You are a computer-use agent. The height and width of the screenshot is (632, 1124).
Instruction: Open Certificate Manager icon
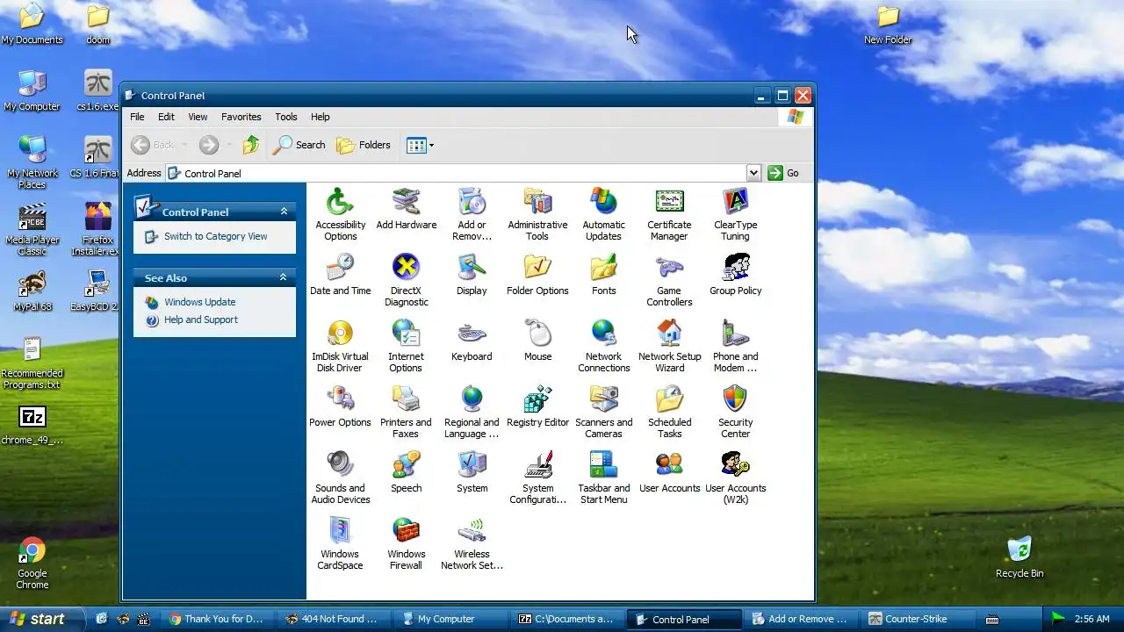(669, 214)
